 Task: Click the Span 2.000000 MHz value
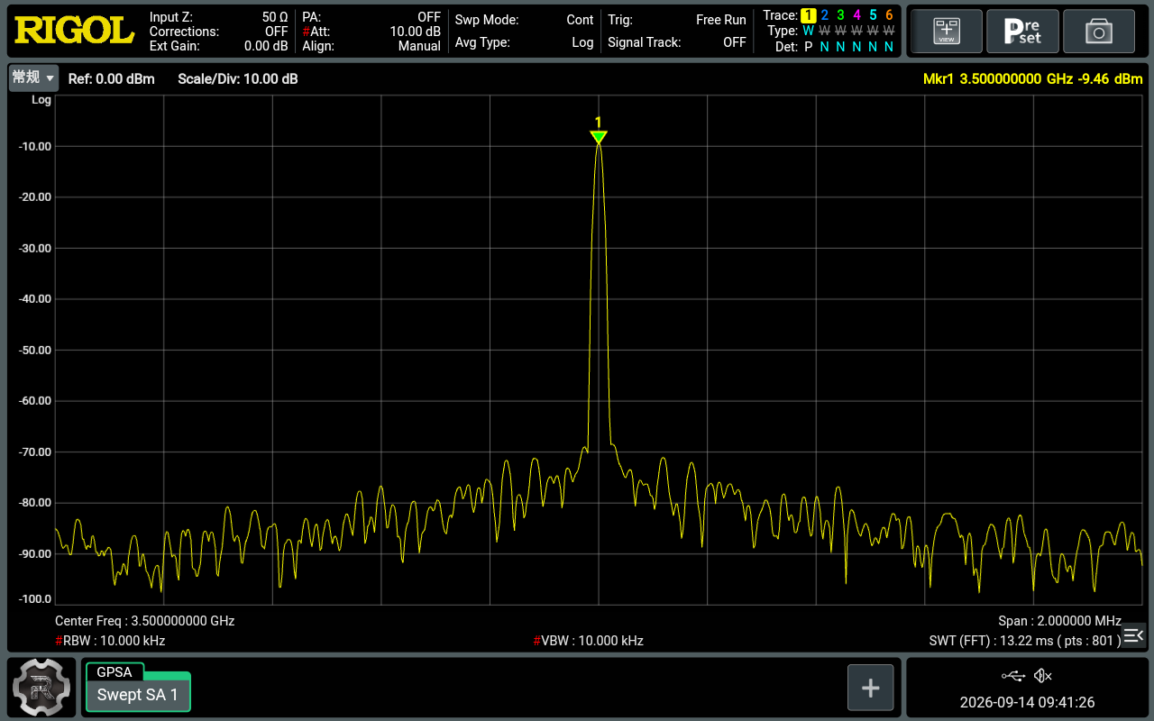click(x=1059, y=621)
